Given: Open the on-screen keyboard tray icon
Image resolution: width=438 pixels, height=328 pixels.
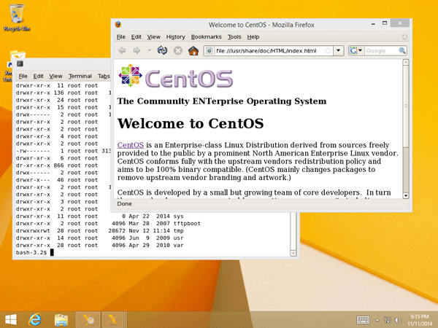Looking at the screenshot, I should (363, 319).
